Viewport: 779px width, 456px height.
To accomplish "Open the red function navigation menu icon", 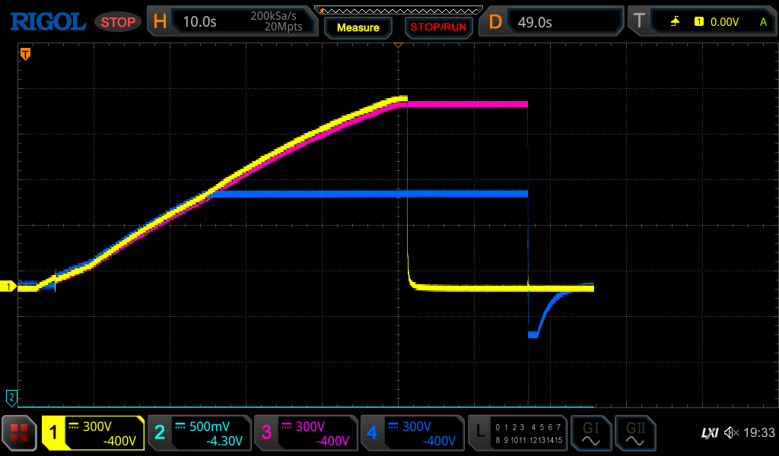I will [x=20, y=433].
